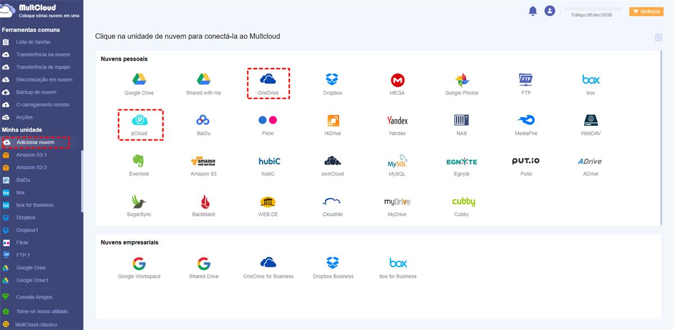
Task: Open the notifications bell
Action: click(532, 11)
